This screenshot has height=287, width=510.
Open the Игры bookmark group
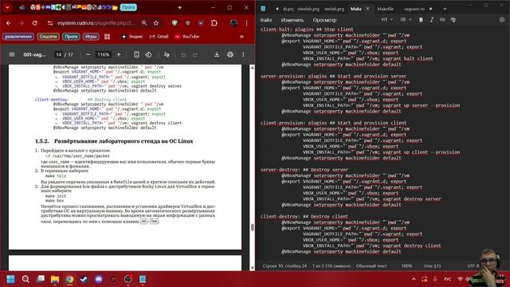click(x=91, y=37)
